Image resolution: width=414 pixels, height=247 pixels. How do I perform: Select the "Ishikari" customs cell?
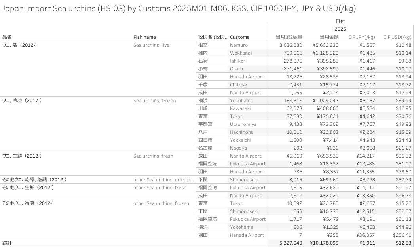(x=238, y=61)
